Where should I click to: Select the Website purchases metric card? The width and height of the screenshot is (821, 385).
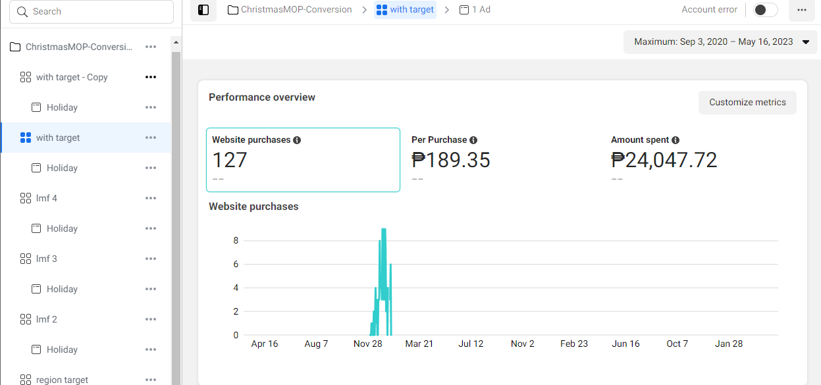pyautogui.click(x=303, y=160)
